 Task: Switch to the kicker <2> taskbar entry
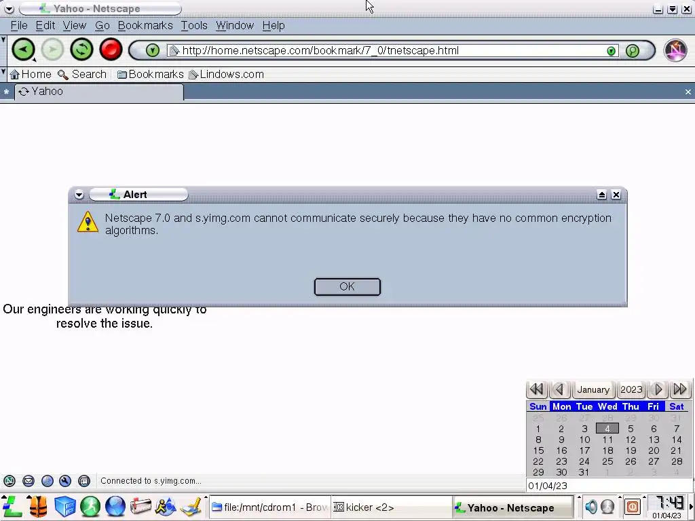391,507
